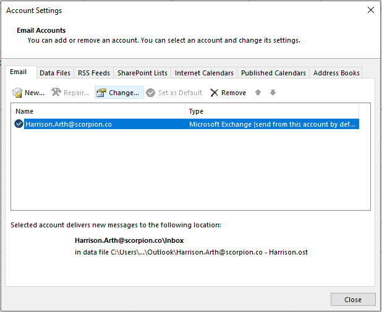The height and width of the screenshot is (312, 382).
Task: Move account up with the up arrow
Action: pos(258,92)
